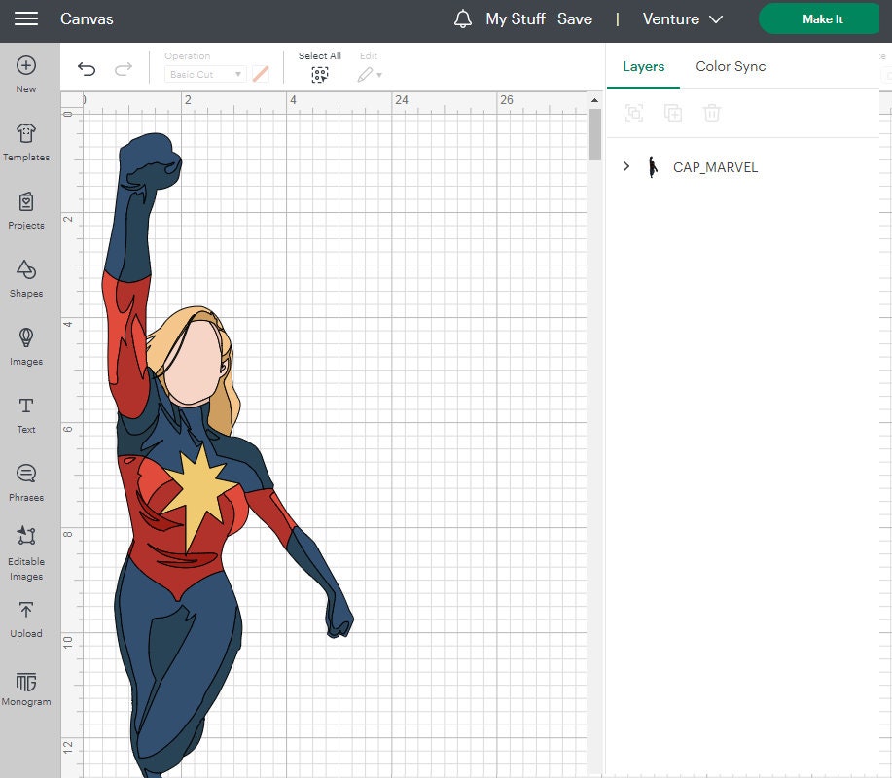Open the Shapes panel

click(25, 280)
